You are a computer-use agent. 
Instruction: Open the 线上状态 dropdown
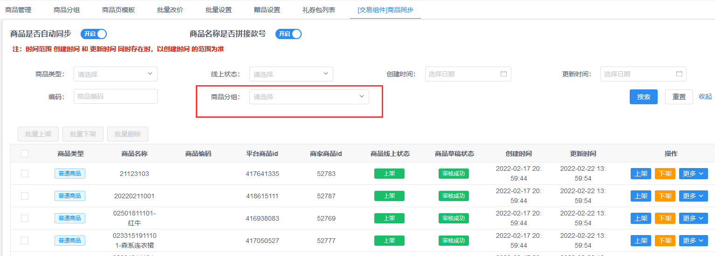[x=291, y=74]
